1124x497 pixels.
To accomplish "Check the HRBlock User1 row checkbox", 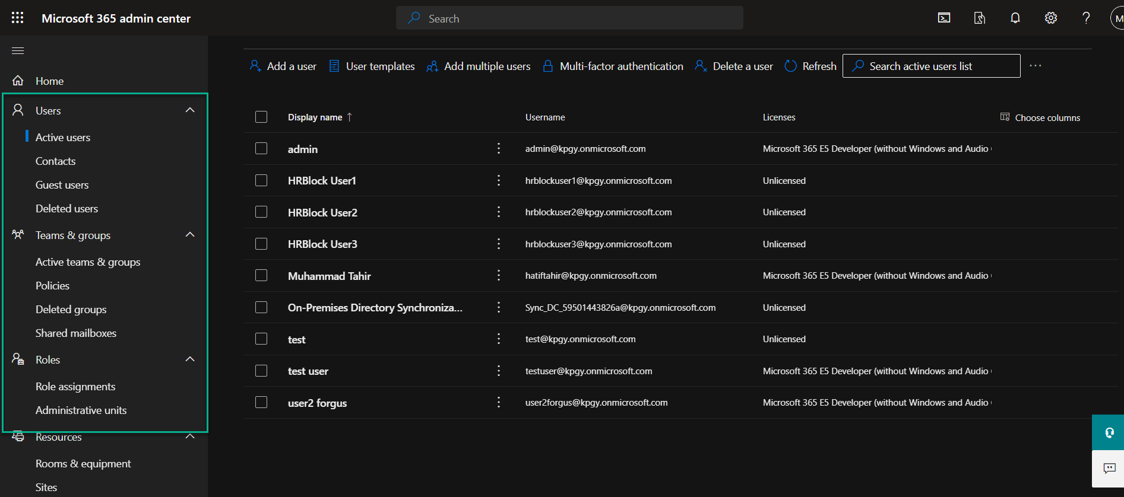I will point(261,180).
